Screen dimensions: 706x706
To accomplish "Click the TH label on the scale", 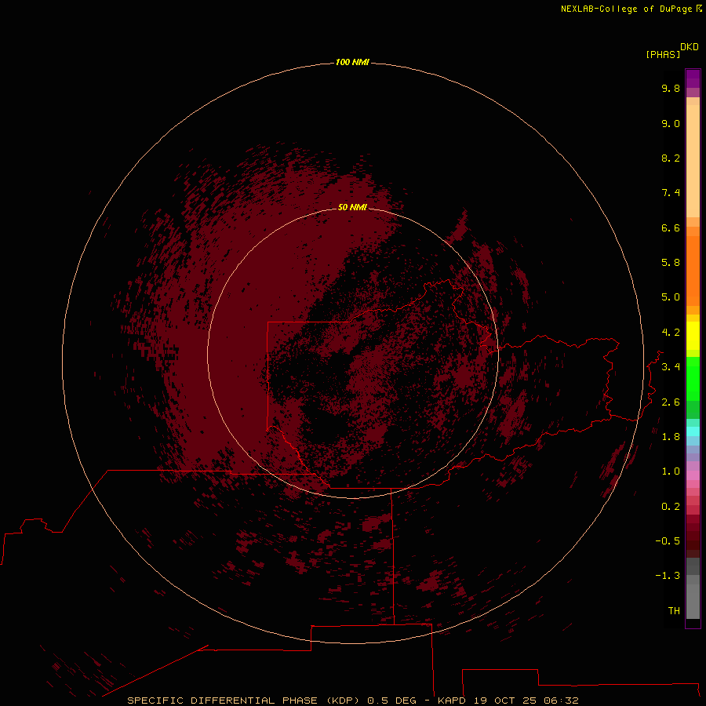I will click(674, 611).
